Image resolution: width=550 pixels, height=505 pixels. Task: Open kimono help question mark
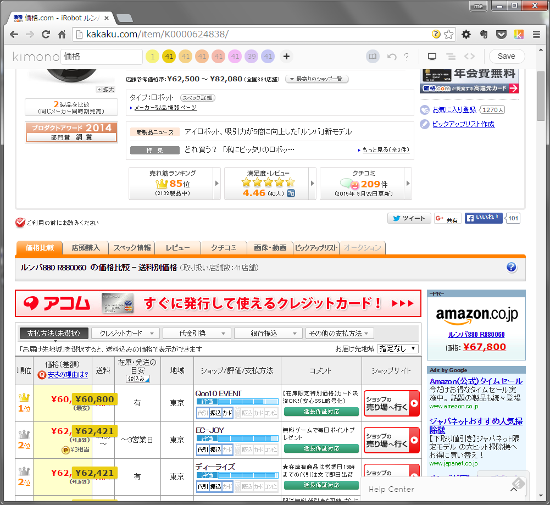[x=406, y=57]
